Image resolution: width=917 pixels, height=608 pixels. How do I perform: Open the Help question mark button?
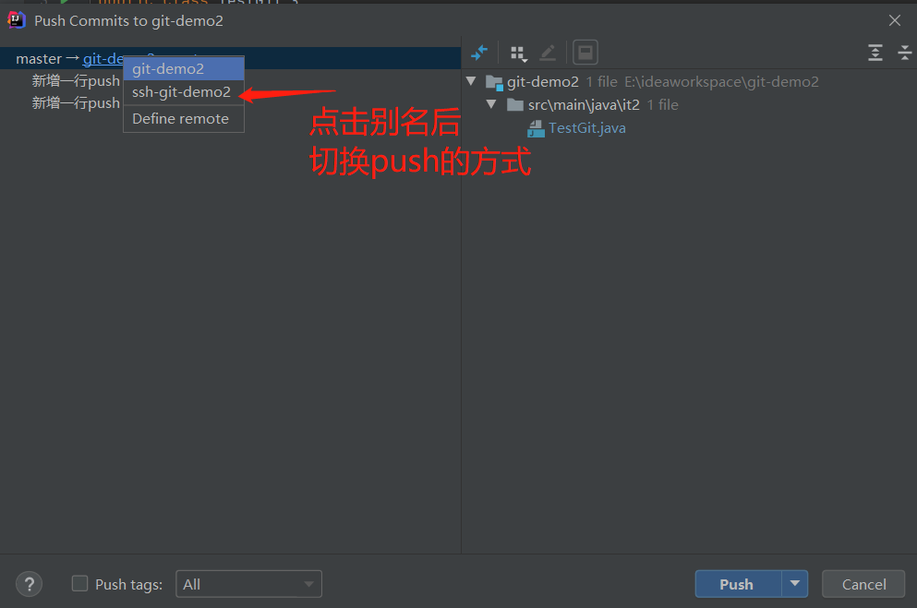click(x=30, y=584)
